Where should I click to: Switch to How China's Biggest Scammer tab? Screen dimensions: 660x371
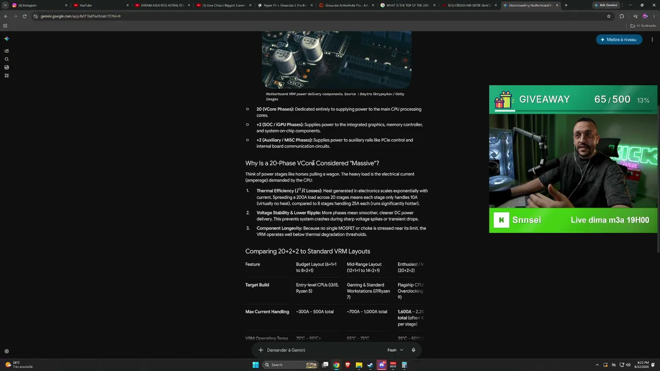223,5
